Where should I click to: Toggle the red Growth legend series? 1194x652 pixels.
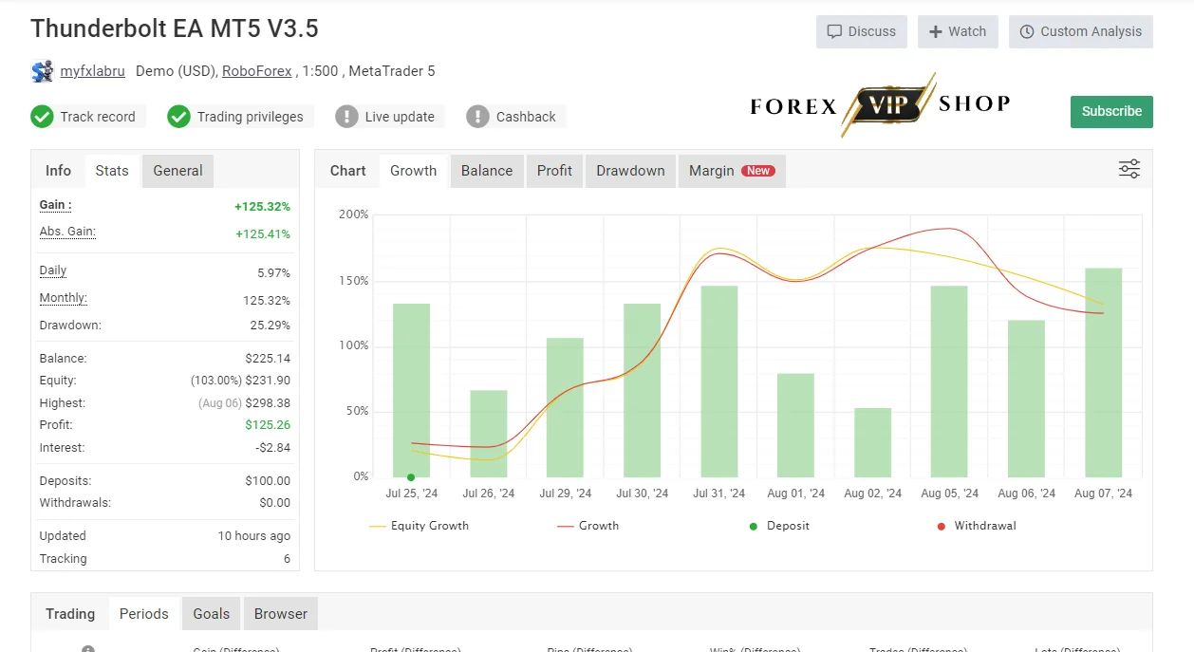click(588, 526)
